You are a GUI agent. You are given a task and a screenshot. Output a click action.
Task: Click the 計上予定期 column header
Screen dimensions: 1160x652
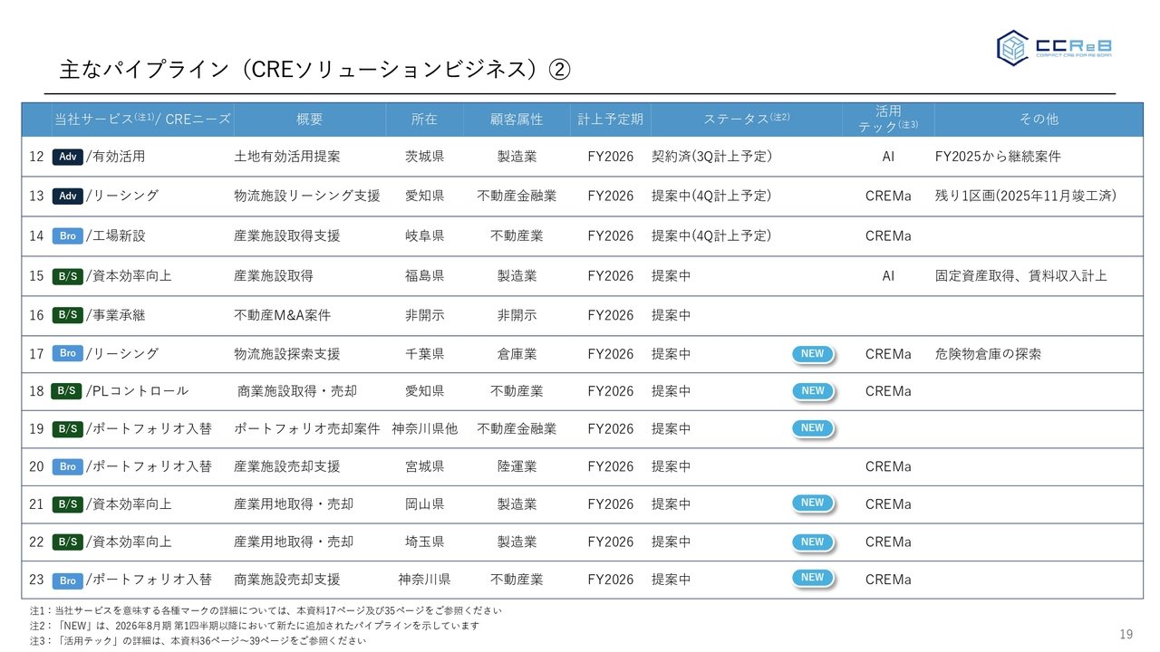pyautogui.click(x=610, y=119)
